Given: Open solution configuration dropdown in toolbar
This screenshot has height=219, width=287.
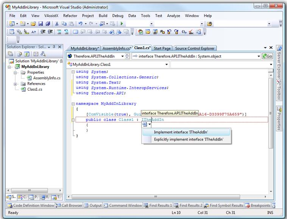Looking at the screenshot, I should click(151, 24).
